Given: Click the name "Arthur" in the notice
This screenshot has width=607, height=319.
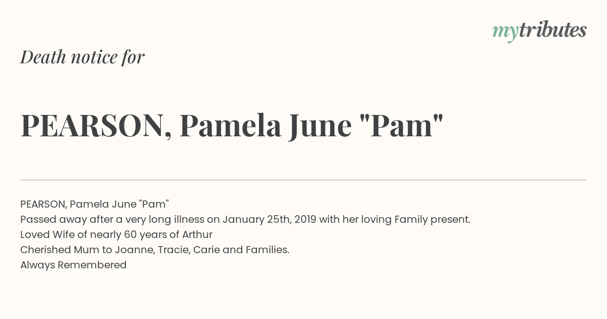Looking at the screenshot, I should pos(197,235).
